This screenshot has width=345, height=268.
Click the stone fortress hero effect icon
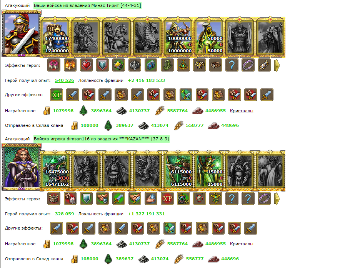[x=54, y=199]
